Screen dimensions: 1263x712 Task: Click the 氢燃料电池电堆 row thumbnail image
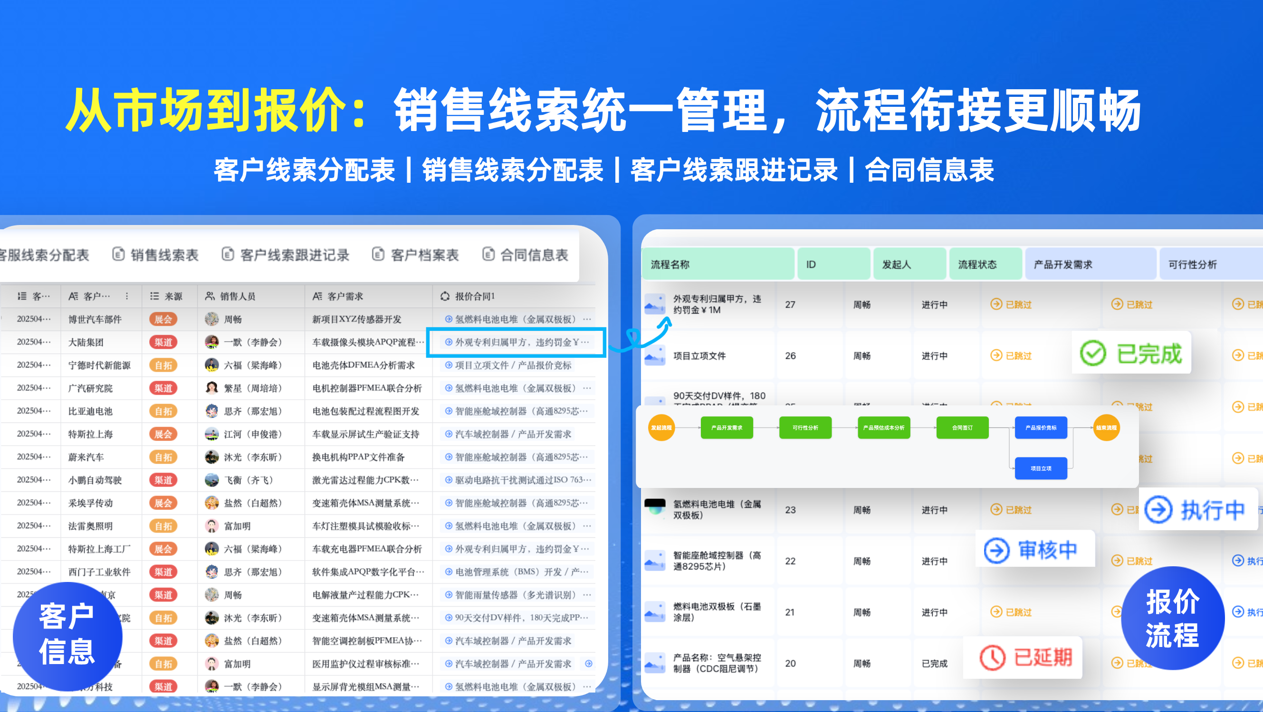click(654, 506)
